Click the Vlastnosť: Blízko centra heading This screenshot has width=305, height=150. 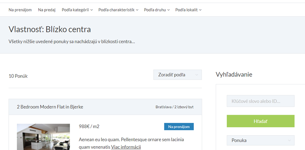(x=50, y=29)
